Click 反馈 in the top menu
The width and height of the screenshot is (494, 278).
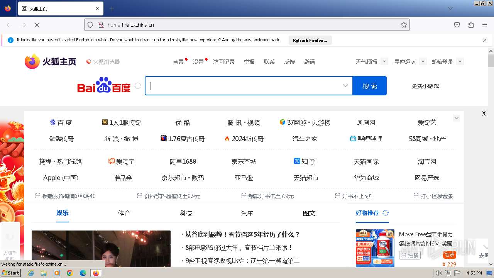tap(289, 62)
